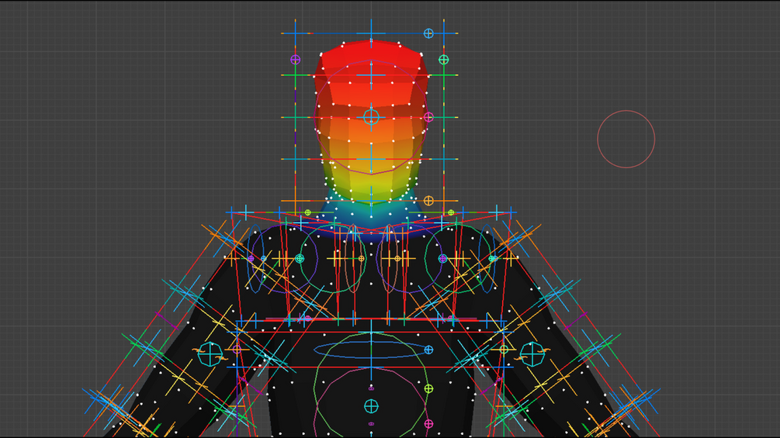The image size is (780, 438).
Task: Select the cyan octagon control on left arm
Action: click(x=210, y=354)
